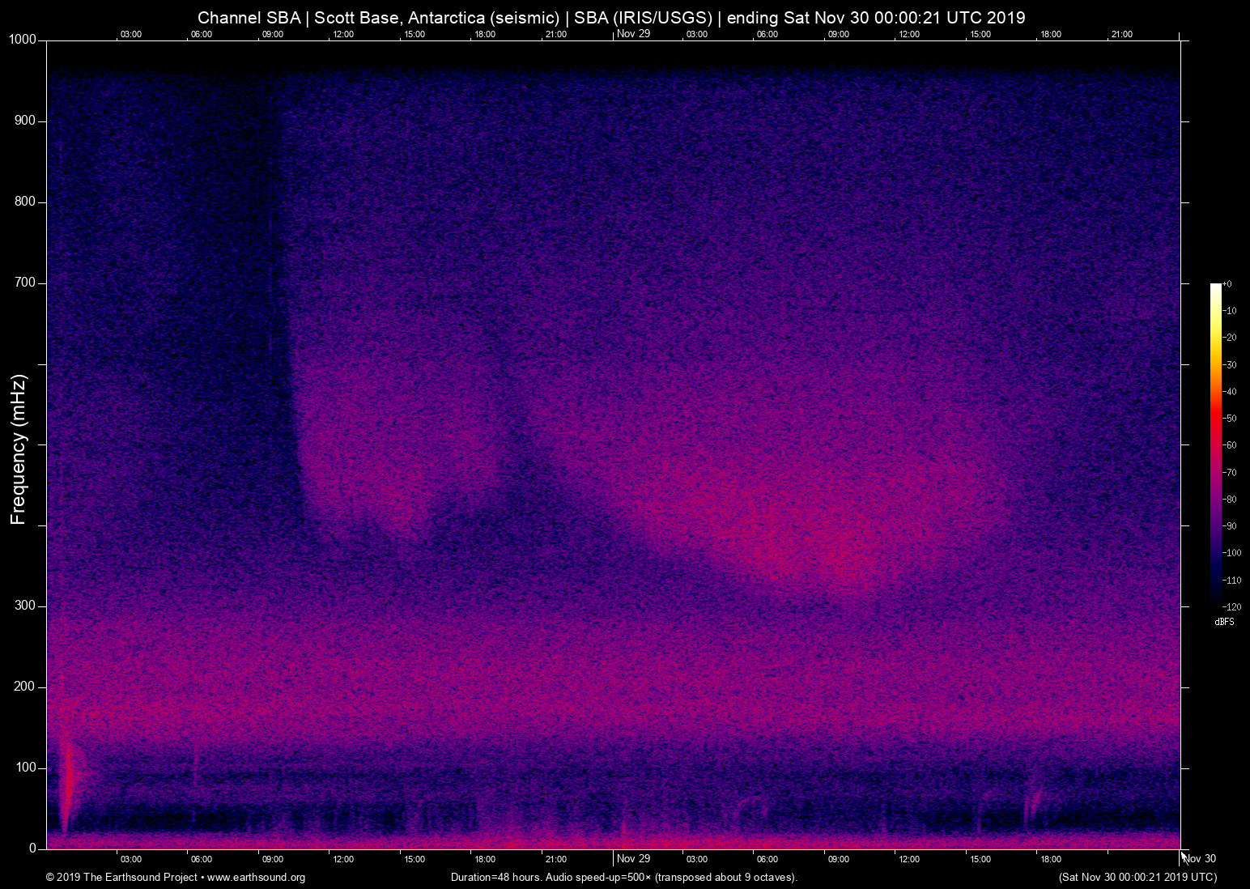Click the top-axis 06:00 label after Nov 29
Screen dimensions: 1250x889
pyautogui.click(x=767, y=34)
